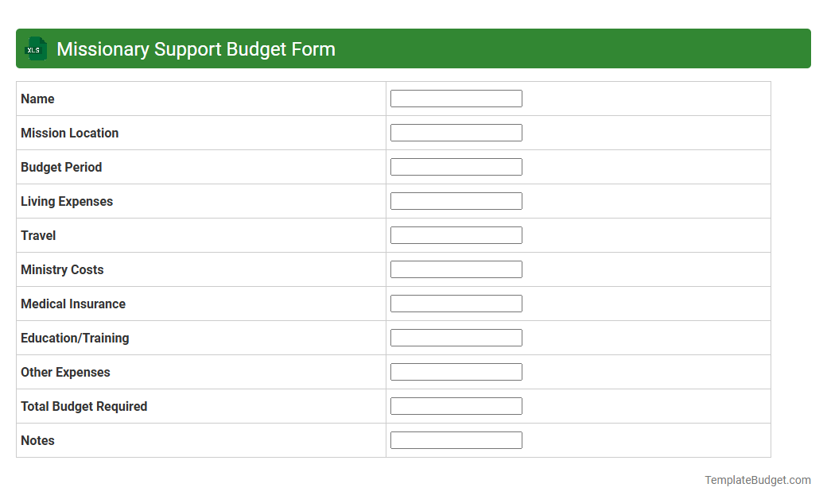827x503 pixels.
Task: Select the Education/Training input box
Action: tap(456, 337)
